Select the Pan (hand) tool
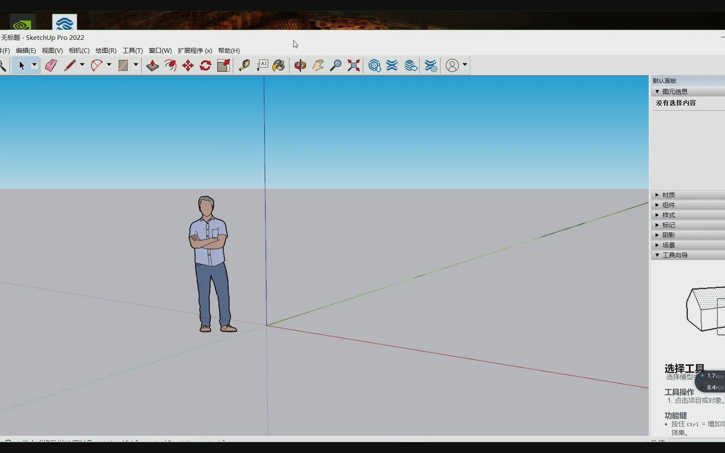 pos(318,66)
